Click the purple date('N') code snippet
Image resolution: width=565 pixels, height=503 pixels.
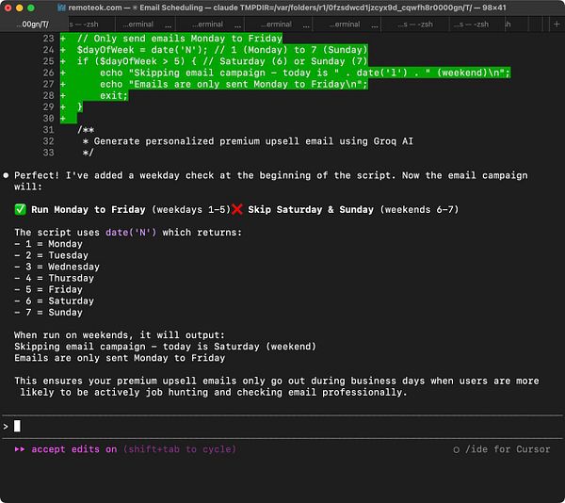coord(131,233)
